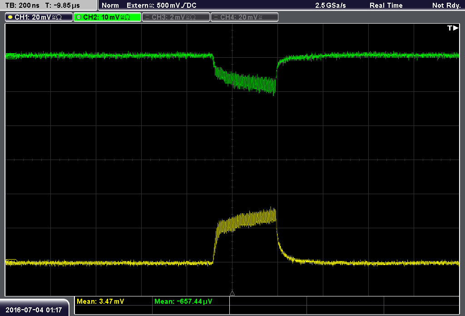Click the Norm trigger mode label
The image size is (465, 316).
click(x=110, y=5)
